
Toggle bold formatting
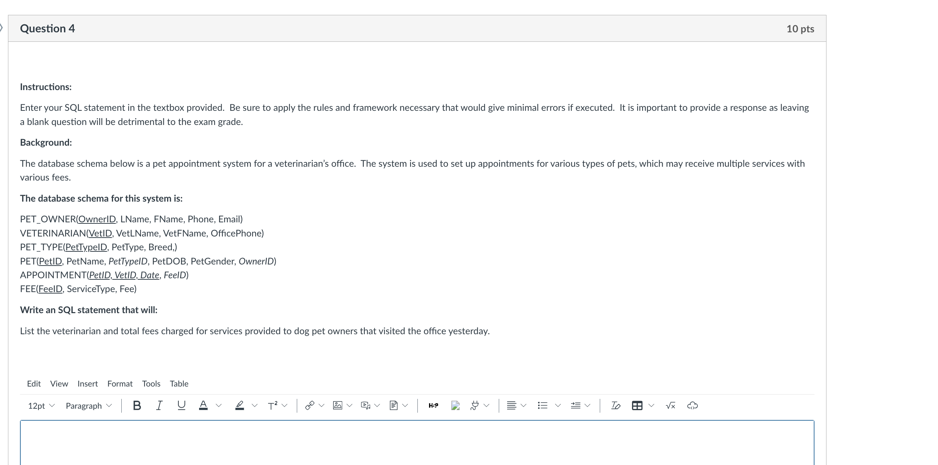137,405
